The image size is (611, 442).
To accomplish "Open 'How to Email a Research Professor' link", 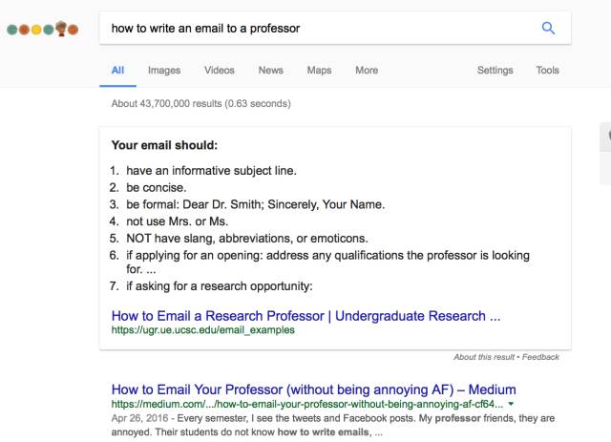I will tap(305, 314).
